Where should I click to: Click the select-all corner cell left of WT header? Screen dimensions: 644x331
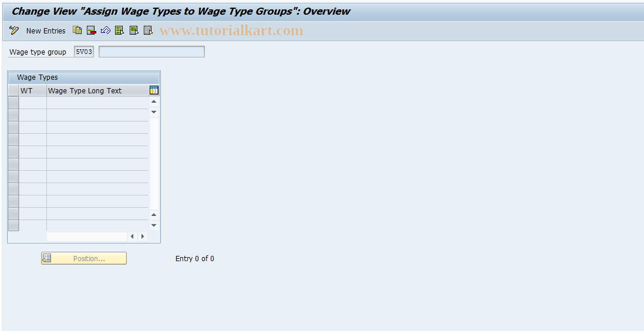click(x=14, y=91)
